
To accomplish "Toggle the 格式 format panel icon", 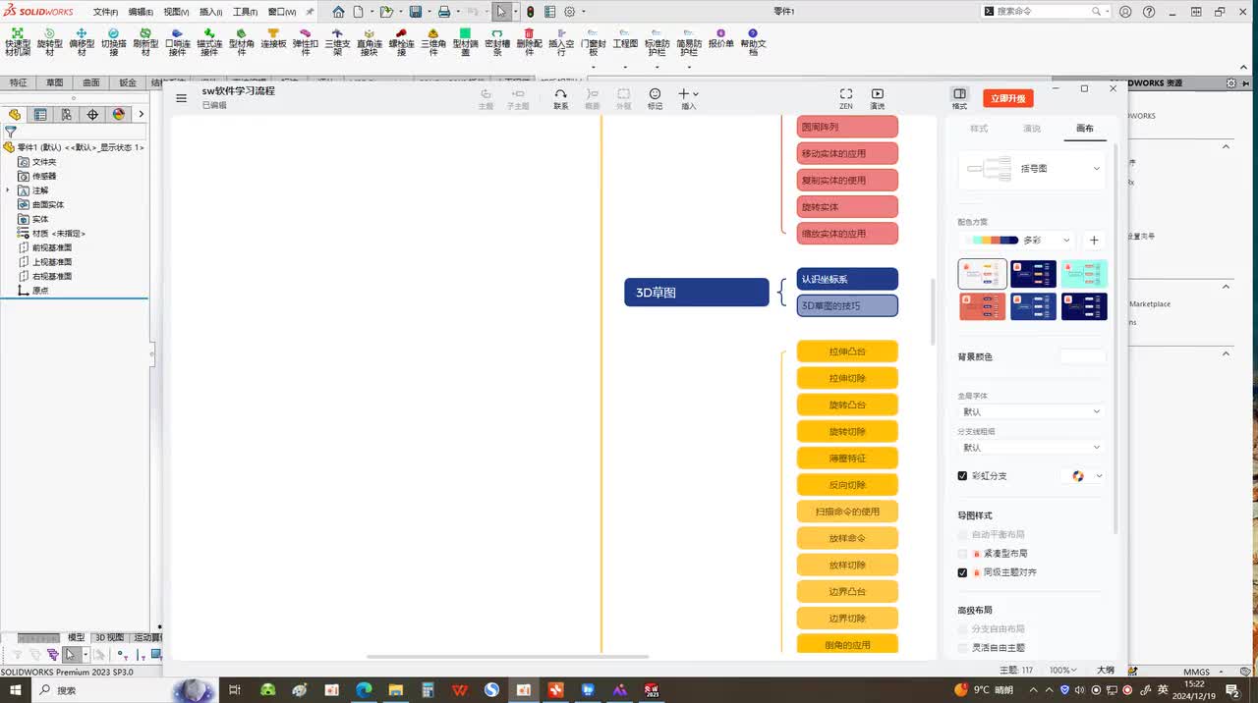I will (959, 98).
